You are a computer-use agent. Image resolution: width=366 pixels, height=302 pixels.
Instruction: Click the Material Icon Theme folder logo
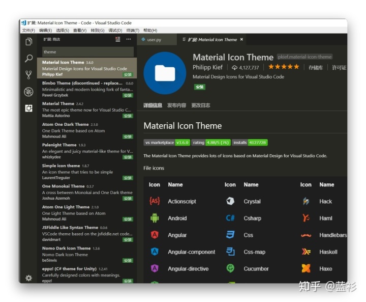[165, 73]
